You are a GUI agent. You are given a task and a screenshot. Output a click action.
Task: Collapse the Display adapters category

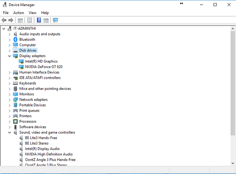pos(9,56)
